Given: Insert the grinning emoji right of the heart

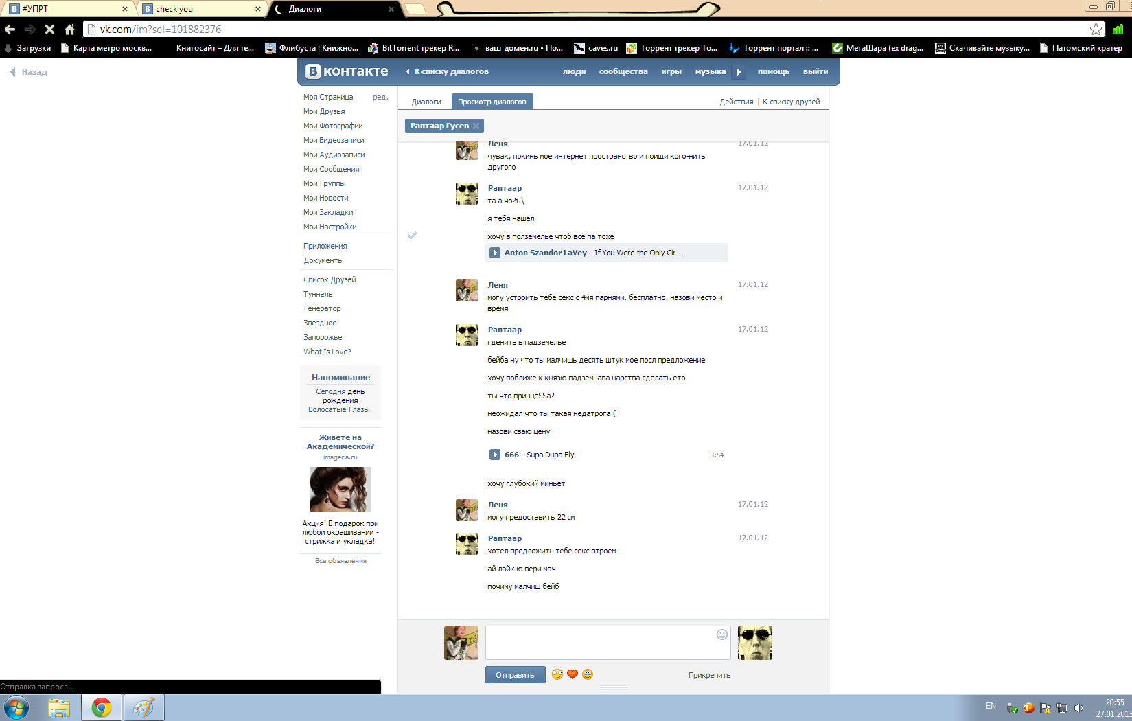Looking at the screenshot, I should [587, 674].
